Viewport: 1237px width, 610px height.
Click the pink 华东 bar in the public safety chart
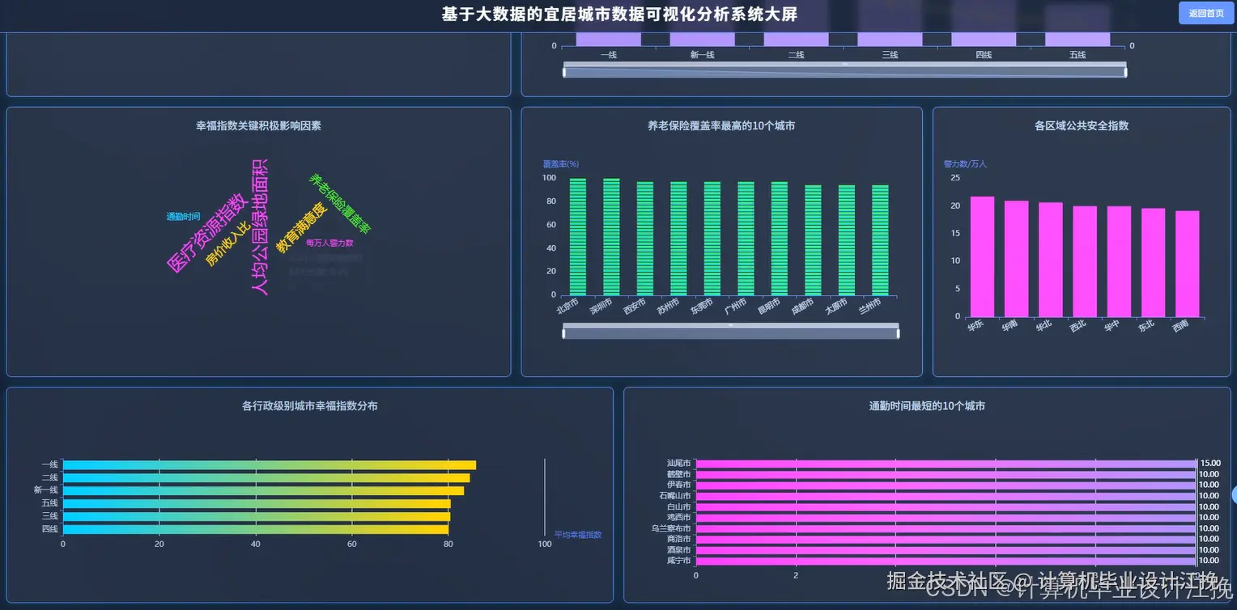982,256
